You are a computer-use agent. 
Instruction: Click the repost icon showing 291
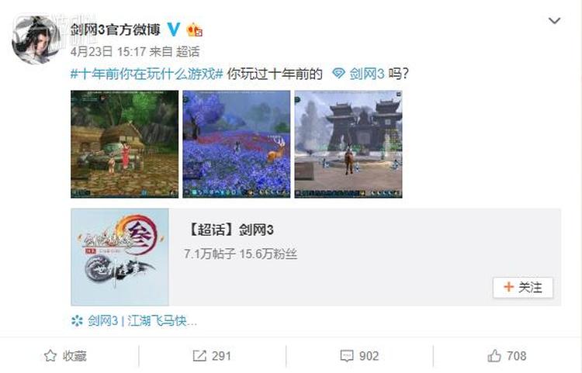pyautogui.click(x=199, y=356)
